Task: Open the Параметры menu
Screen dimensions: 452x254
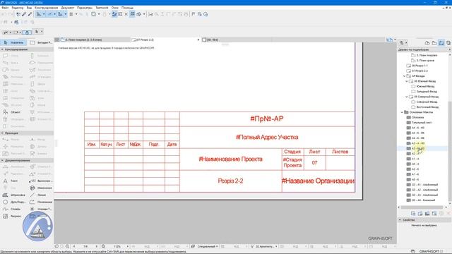Action: 85,8
